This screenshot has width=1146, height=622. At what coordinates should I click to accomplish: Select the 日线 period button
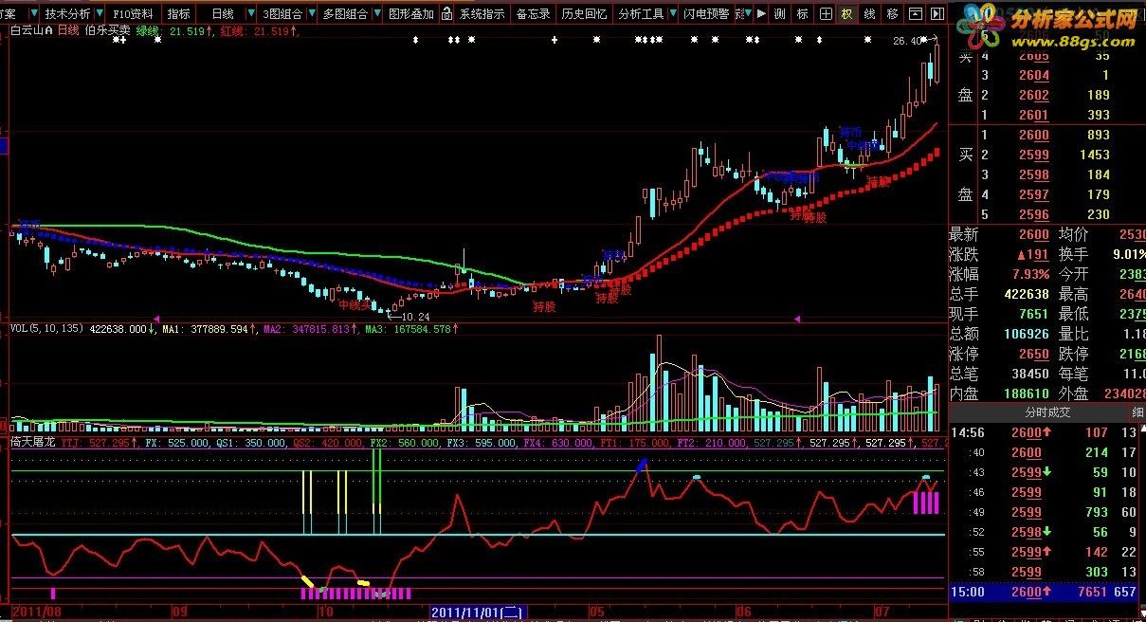pyautogui.click(x=222, y=14)
